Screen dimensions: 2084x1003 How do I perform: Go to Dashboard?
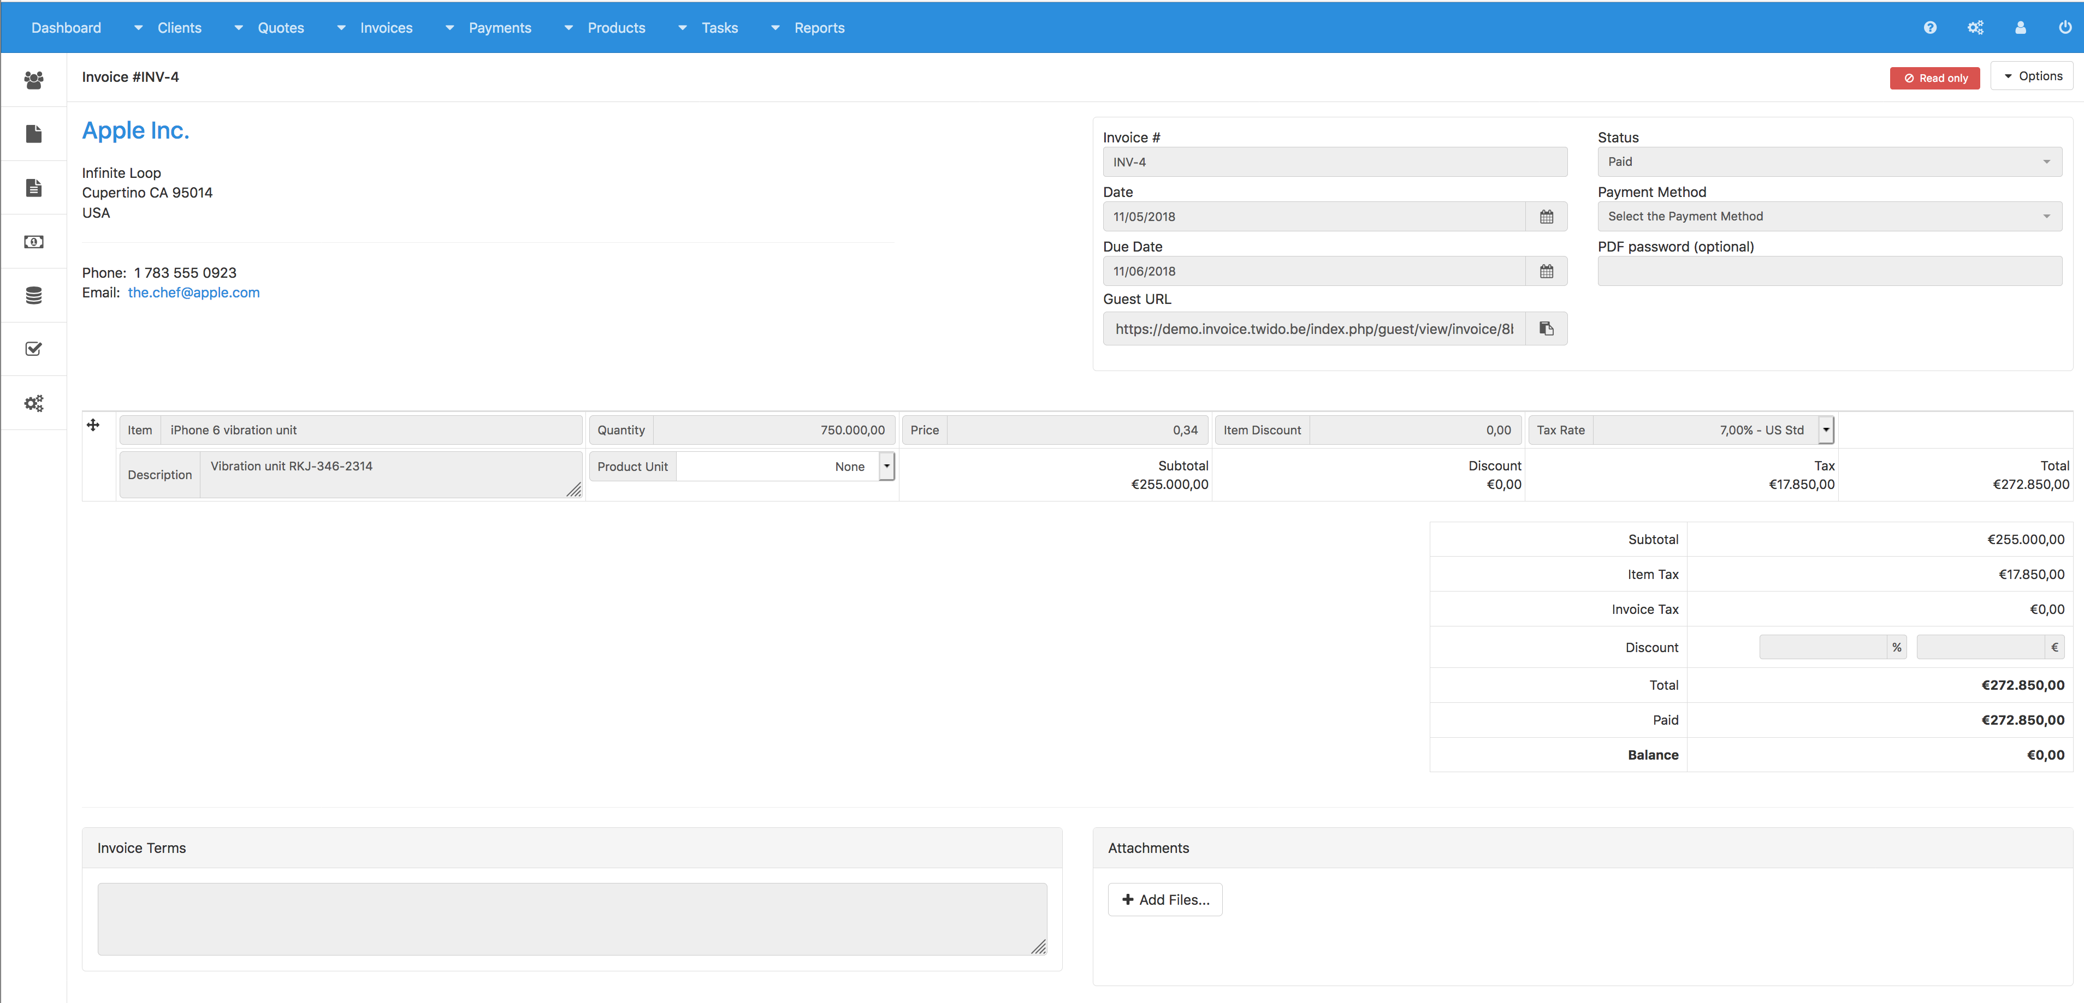66,27
